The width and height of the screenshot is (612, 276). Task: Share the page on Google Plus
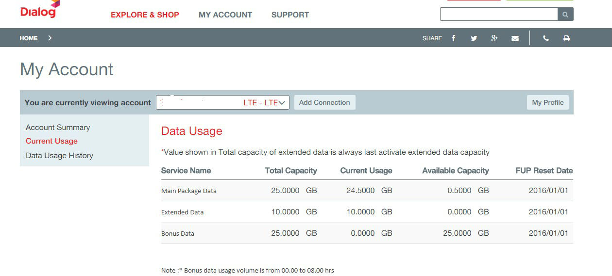tap(494, 38)
